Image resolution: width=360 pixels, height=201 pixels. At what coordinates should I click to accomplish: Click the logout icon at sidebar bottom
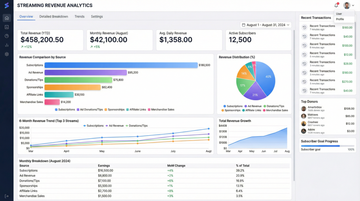(7, 196)
